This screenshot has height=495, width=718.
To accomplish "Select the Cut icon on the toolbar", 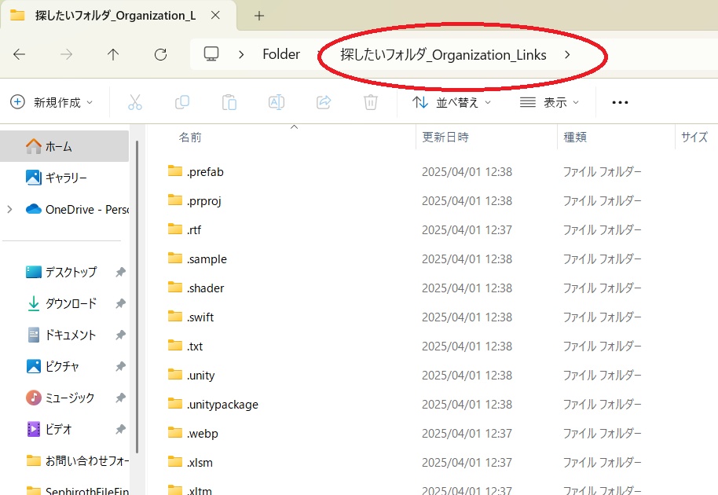I will click(134, 102).
